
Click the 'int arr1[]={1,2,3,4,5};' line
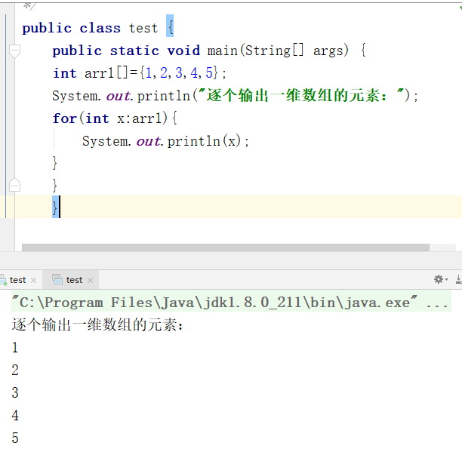[x=140, y=73]
